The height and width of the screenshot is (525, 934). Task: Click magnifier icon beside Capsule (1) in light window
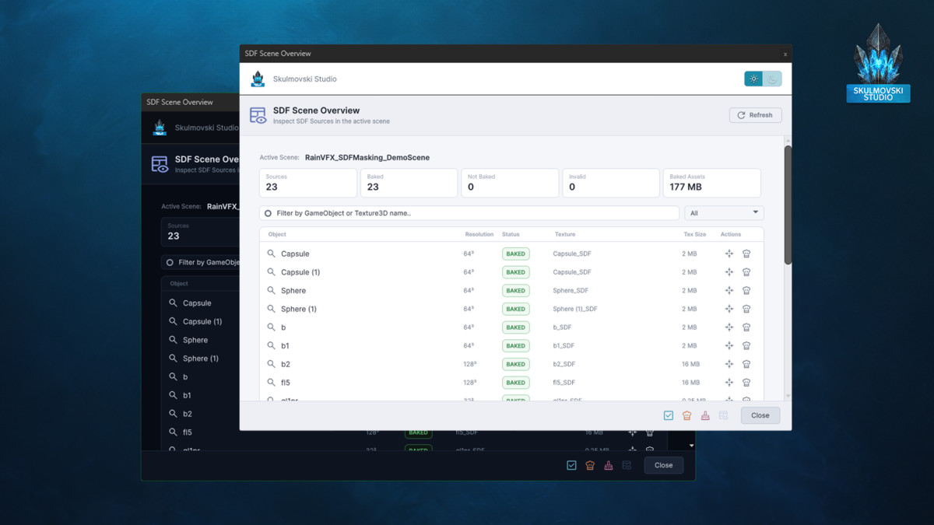click(x=272, y=272)
